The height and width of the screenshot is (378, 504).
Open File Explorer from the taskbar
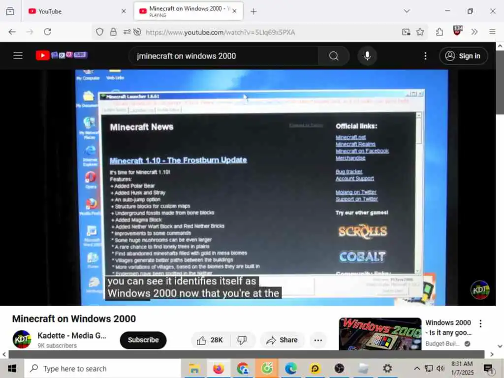click(x=194, y=368)
